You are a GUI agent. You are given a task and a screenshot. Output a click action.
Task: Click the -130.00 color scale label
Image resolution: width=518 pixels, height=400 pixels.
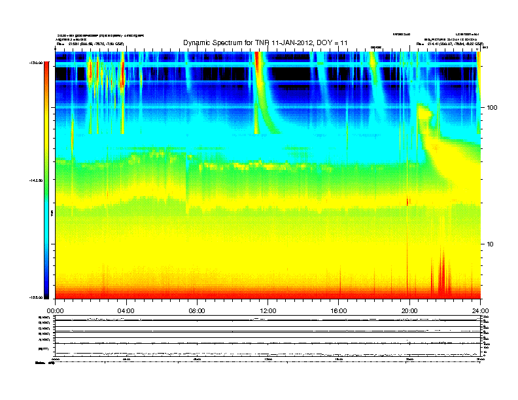click(x=36, y=63)
